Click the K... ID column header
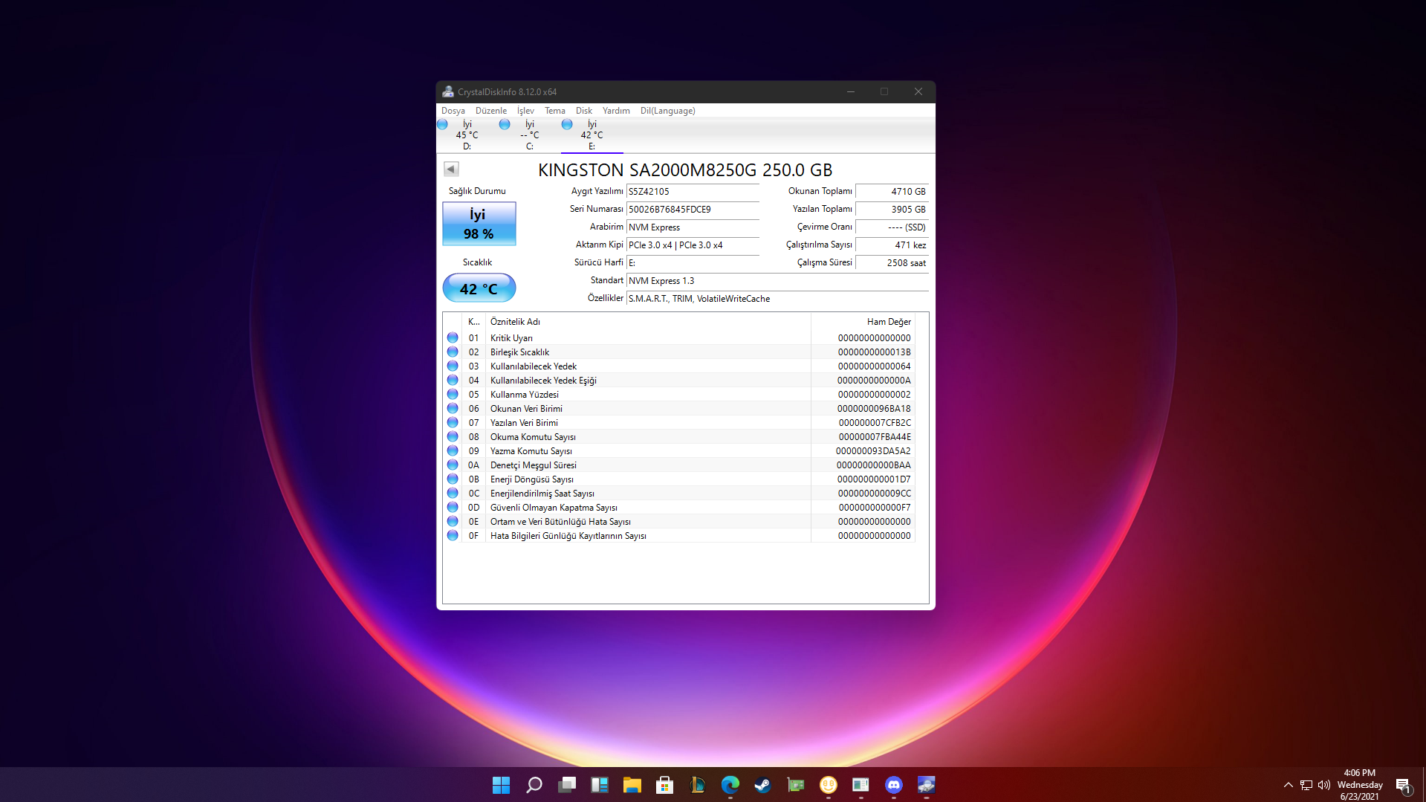Viewport: 1426px width, 802px height. pyautogui.click(x=474, y=322)
